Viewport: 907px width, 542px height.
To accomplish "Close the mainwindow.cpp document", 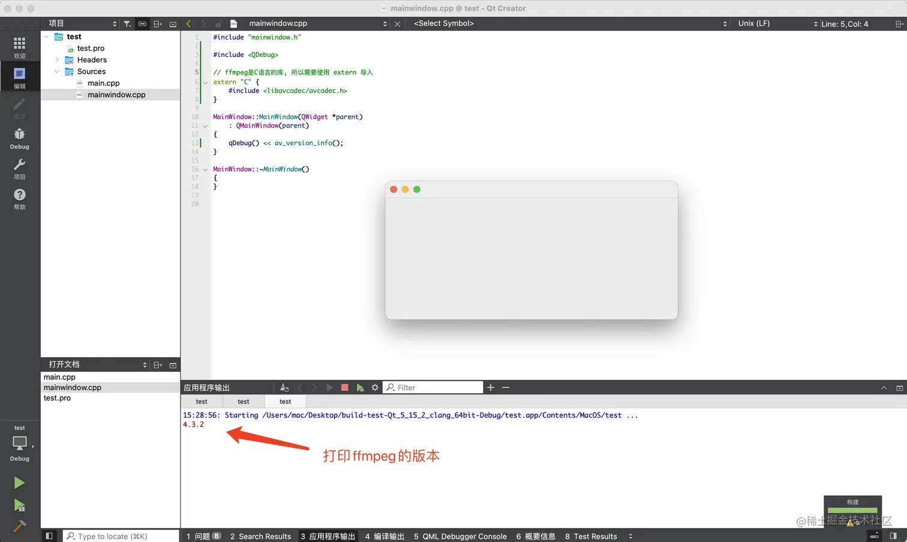I will pyautogui.click(x=397, y=24).
